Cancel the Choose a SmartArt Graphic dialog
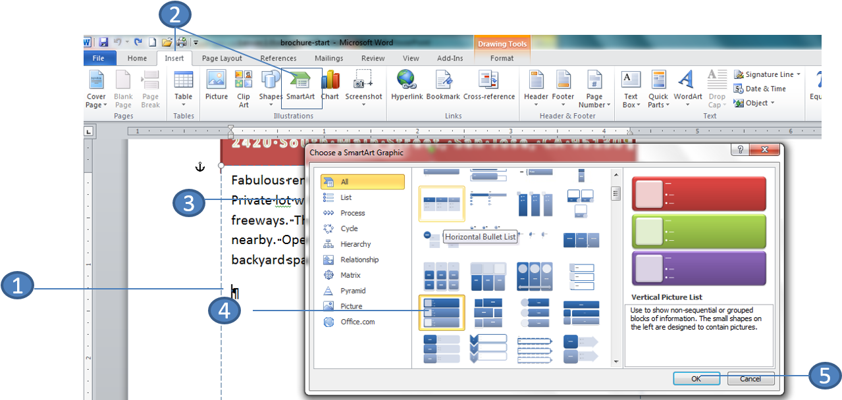This screenshot has width=842, height=400. point(750,378)
